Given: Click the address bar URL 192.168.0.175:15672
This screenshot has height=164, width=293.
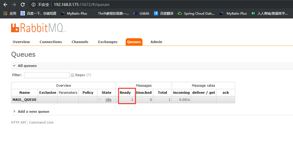Looking at the screenshot, I should (82, 5).
